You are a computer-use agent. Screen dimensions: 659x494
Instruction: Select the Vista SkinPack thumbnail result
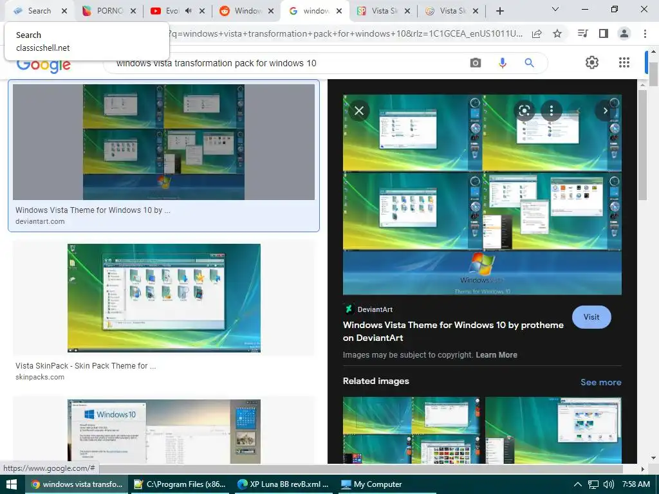[x=164, y=298]
